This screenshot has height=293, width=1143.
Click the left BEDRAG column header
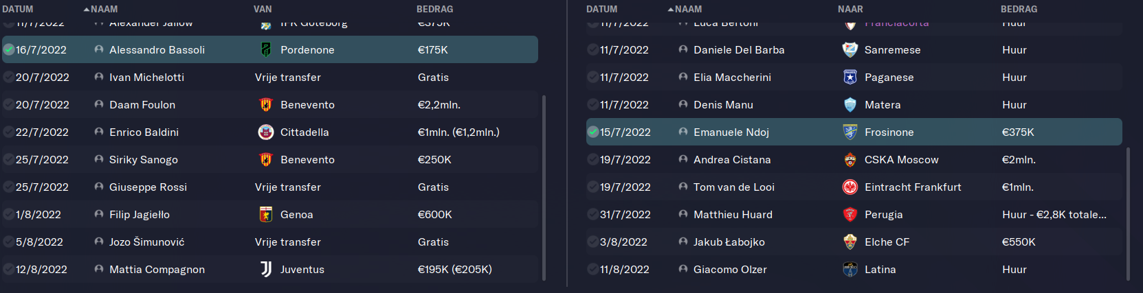[x=434, y=9]
